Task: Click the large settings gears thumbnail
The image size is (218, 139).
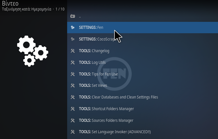Action: (x=33, y=51)
